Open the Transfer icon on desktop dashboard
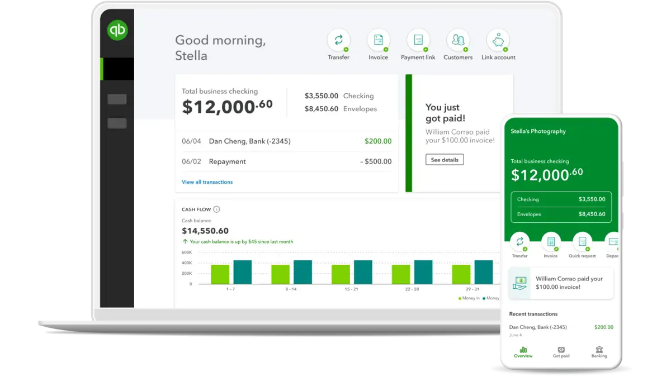This screenshot has width=671, height=377. pyautogui.click(x=338, y=40)
